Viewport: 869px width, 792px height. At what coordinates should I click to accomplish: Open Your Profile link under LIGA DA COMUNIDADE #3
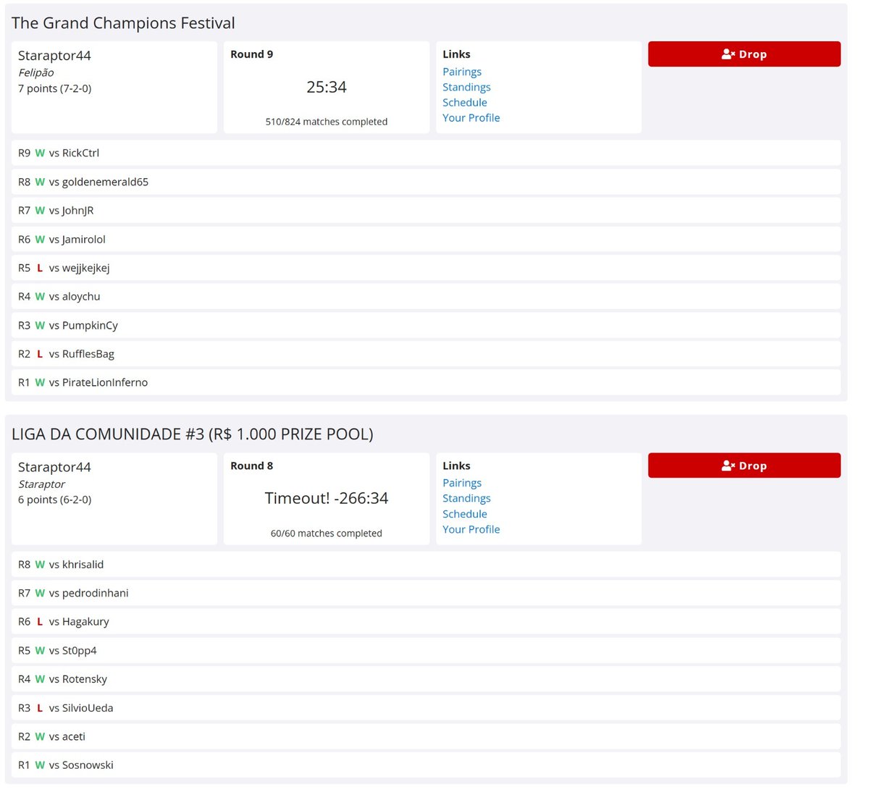(471, 529)
